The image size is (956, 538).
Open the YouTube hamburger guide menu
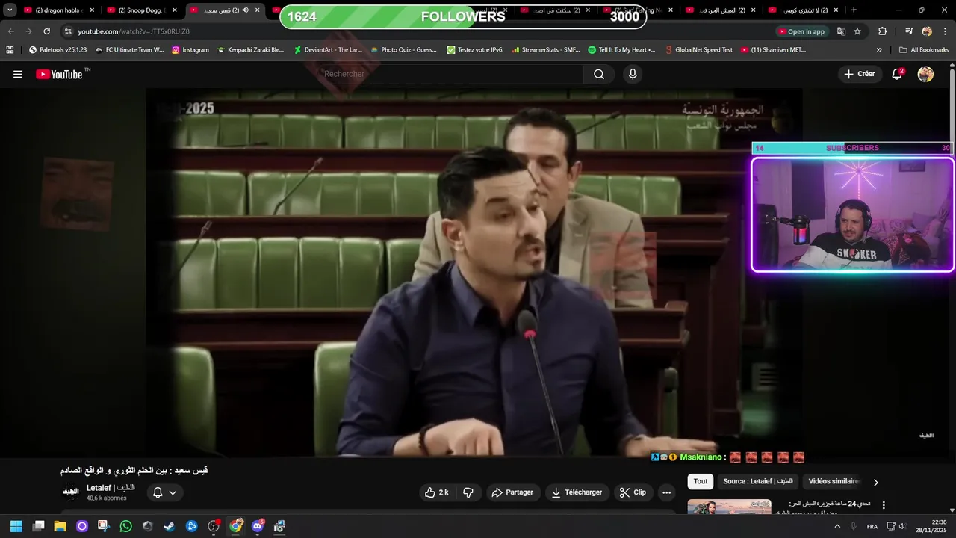tap(18, 74)
